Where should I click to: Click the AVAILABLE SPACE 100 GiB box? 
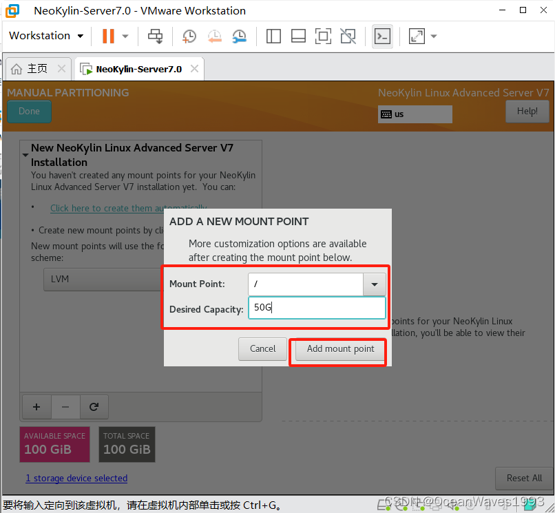point(54,444)
